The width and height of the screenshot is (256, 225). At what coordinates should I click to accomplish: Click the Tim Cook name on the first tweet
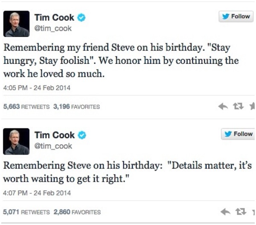[54, 18]
